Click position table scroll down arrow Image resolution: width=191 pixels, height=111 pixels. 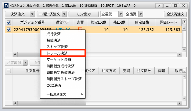click(184, 50)
